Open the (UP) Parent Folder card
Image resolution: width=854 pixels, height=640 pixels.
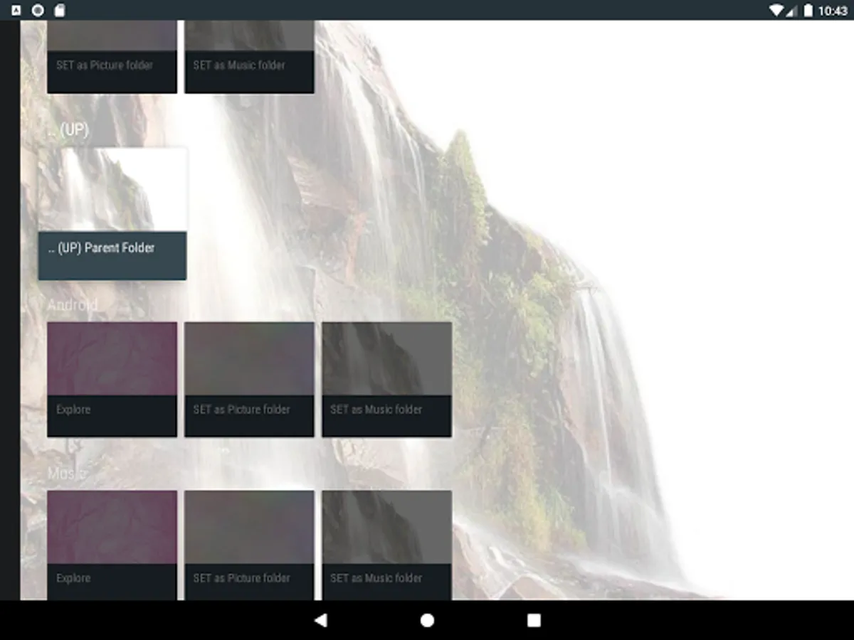112,213
